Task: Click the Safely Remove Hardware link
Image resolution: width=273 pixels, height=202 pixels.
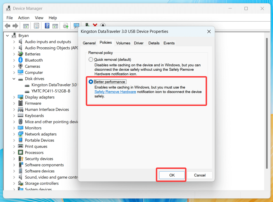Action: 115,92
